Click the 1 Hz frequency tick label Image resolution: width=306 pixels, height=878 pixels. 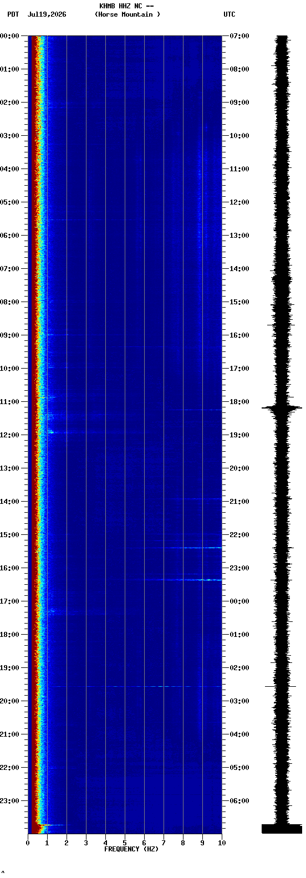[47, 843]
